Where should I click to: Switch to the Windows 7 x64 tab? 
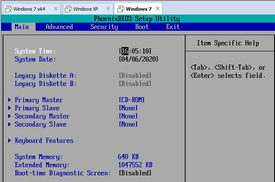click(x=32, y=9)
